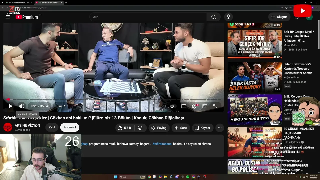The height and width of the screenshot is (180, 320).
Task: Dislike the video
Action: [x=140, y=128]
